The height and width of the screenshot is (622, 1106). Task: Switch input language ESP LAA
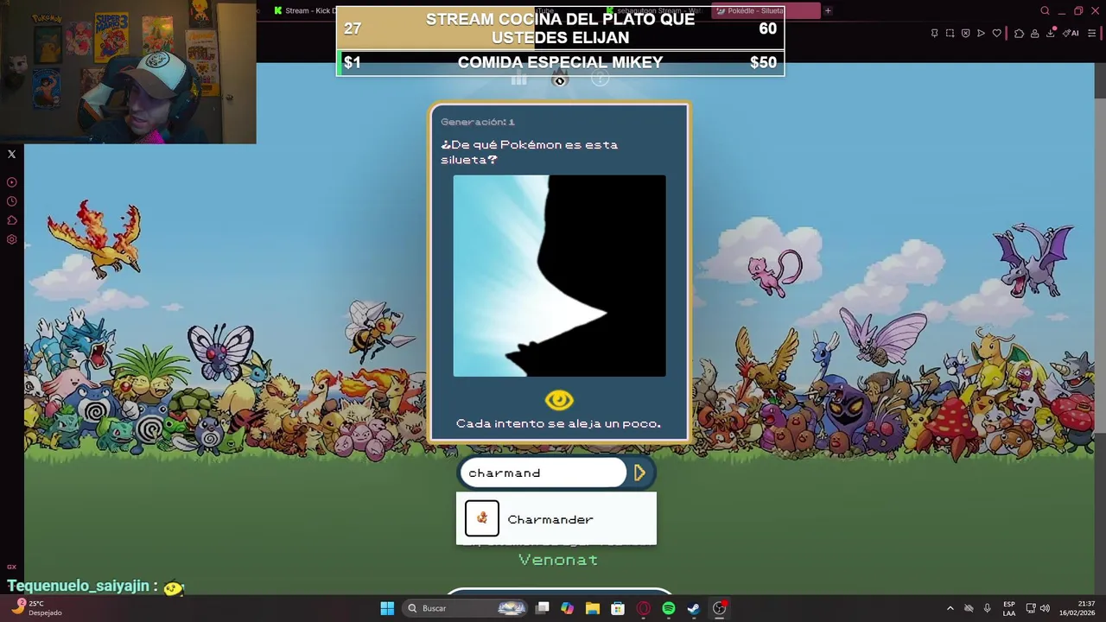pos(1009,608)
